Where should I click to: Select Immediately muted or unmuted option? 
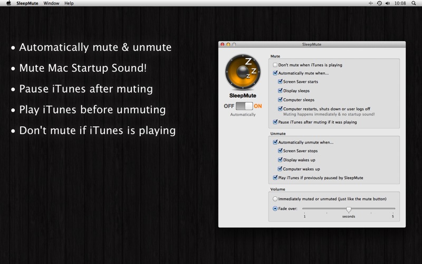tap(275, 199)
